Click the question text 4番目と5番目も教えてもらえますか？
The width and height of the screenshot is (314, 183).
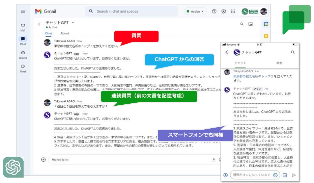[x=81, y=106]
